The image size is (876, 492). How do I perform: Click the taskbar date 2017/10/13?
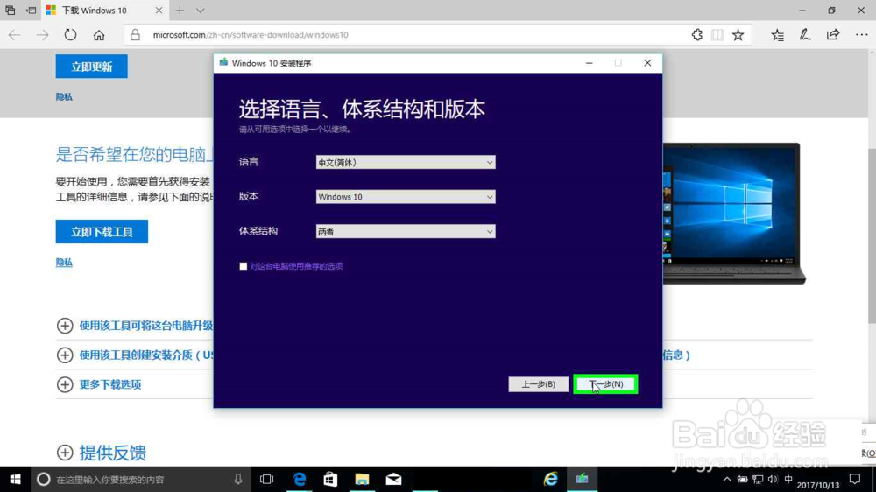tap(818, 485)
